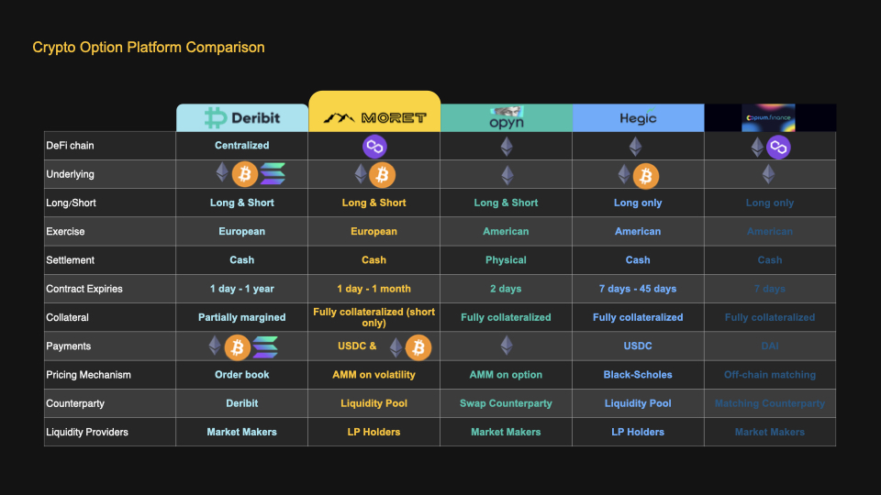Click the 'Centralized' cell under Deribit

click(x=242, y=146)
